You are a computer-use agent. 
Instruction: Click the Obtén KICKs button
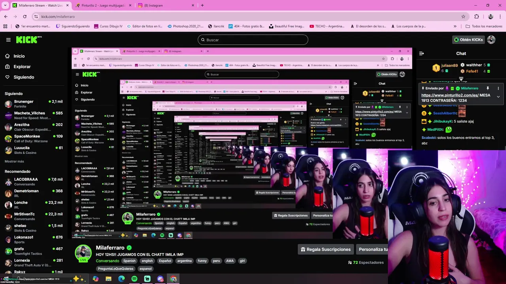468,39
